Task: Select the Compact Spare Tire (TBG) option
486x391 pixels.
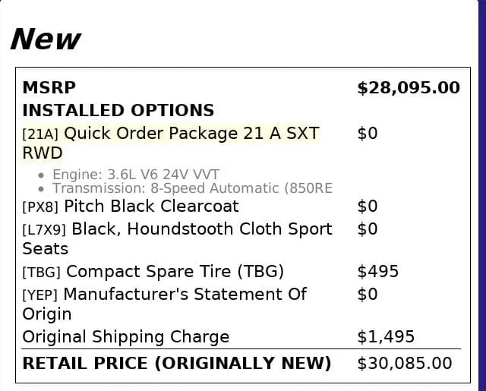Action: [x=175, y=271]
